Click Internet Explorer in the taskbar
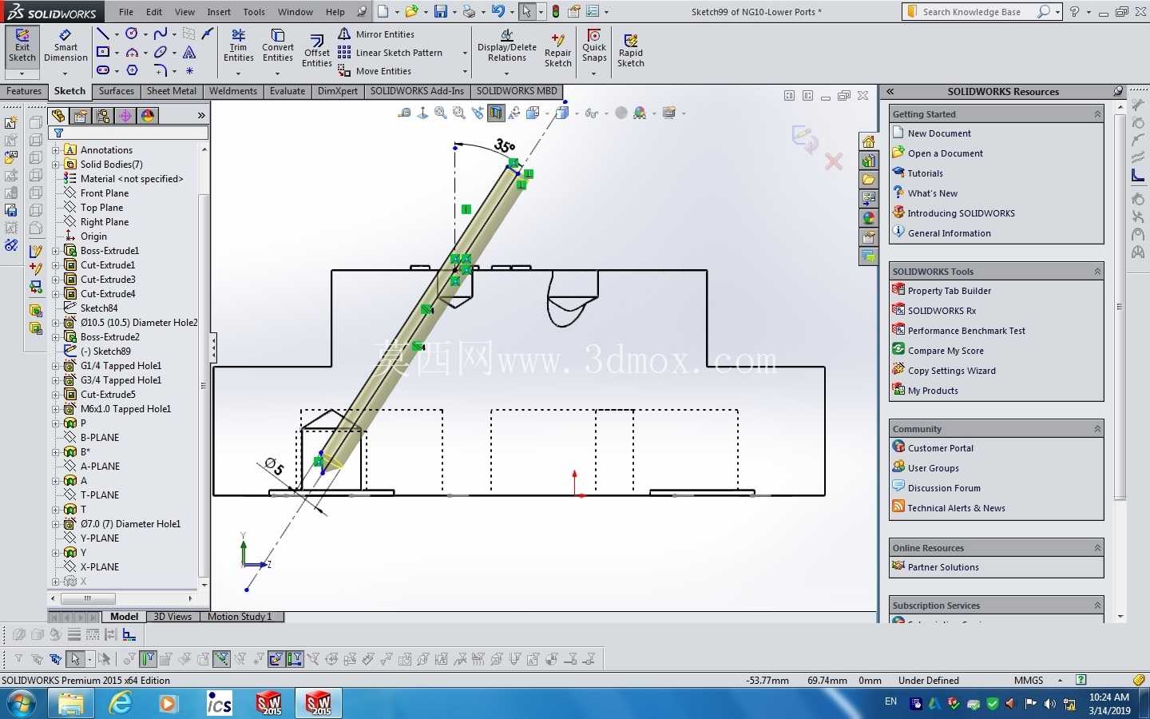Screen dimensions: 1150x719 (121, 703)
